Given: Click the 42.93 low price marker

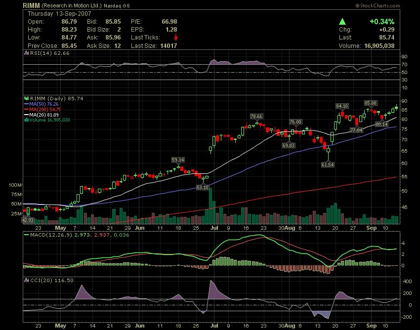Looking at the screenshot, I should click(x=28, y=220).
